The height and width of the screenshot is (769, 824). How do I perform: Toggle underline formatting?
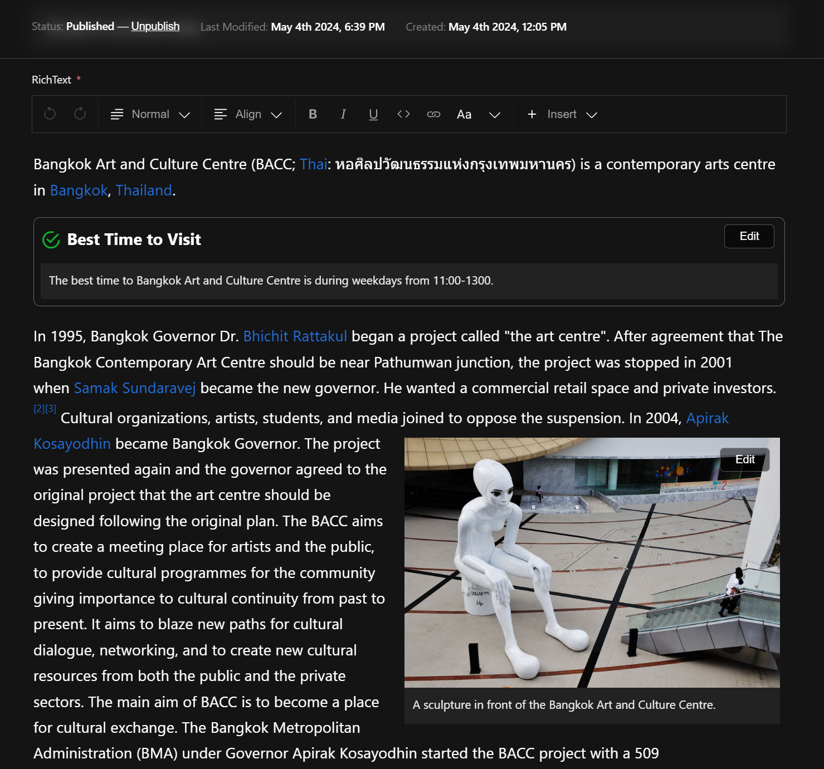[373, 114]
